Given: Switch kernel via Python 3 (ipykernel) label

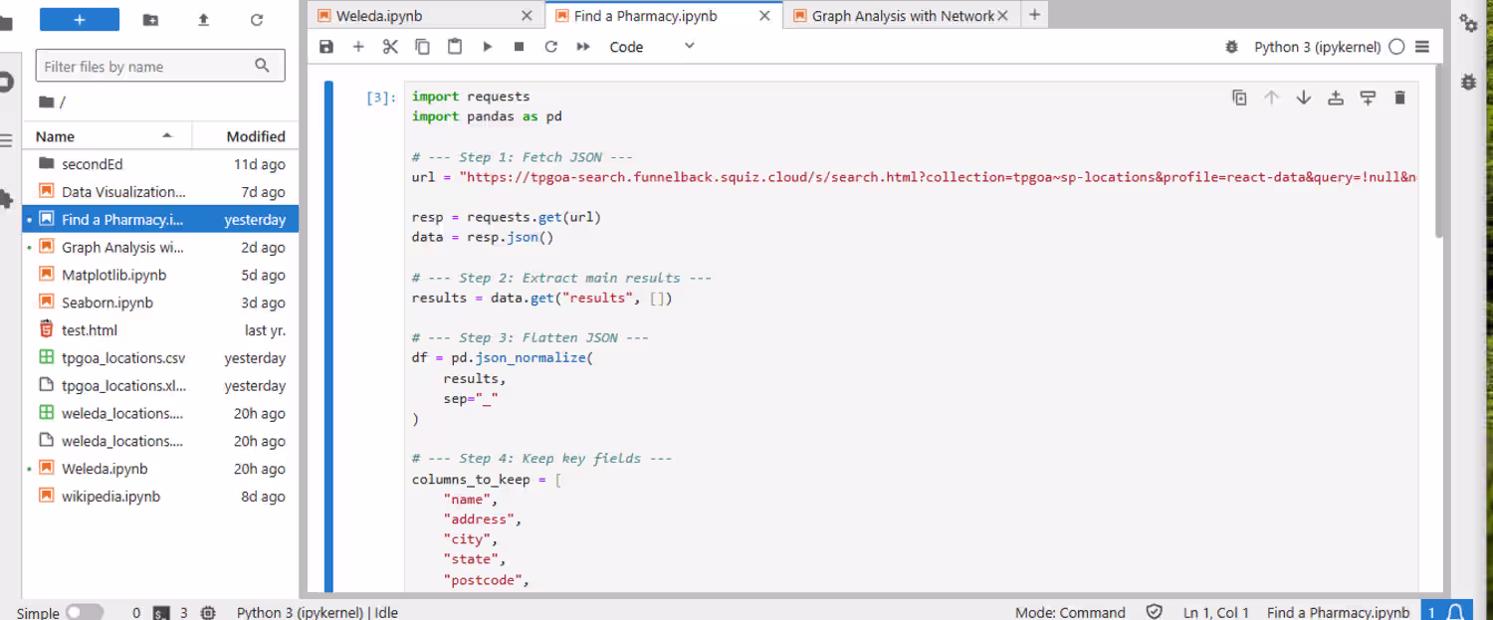Looking at the screenshot, I should pyautogui.click(x=1317, y=47).
